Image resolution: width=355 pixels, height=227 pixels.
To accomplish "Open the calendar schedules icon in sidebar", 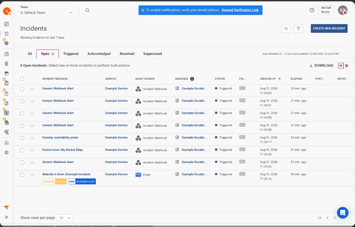I will click(6, 73).
